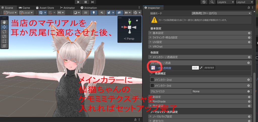Open the UV設定 gear menu

pyautogui.click(x=249, y=42)
